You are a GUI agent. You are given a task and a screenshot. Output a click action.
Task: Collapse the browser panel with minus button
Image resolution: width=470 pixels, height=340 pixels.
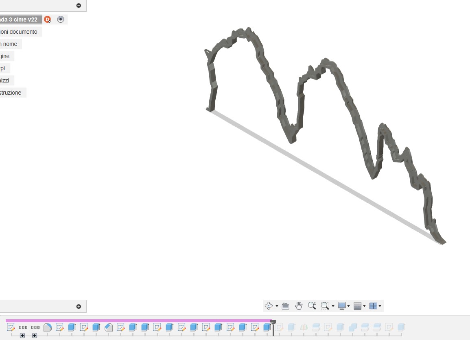click(x=79, y=5)
